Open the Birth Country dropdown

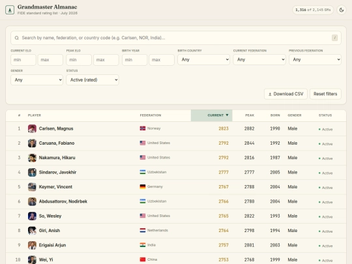point(203,59)
